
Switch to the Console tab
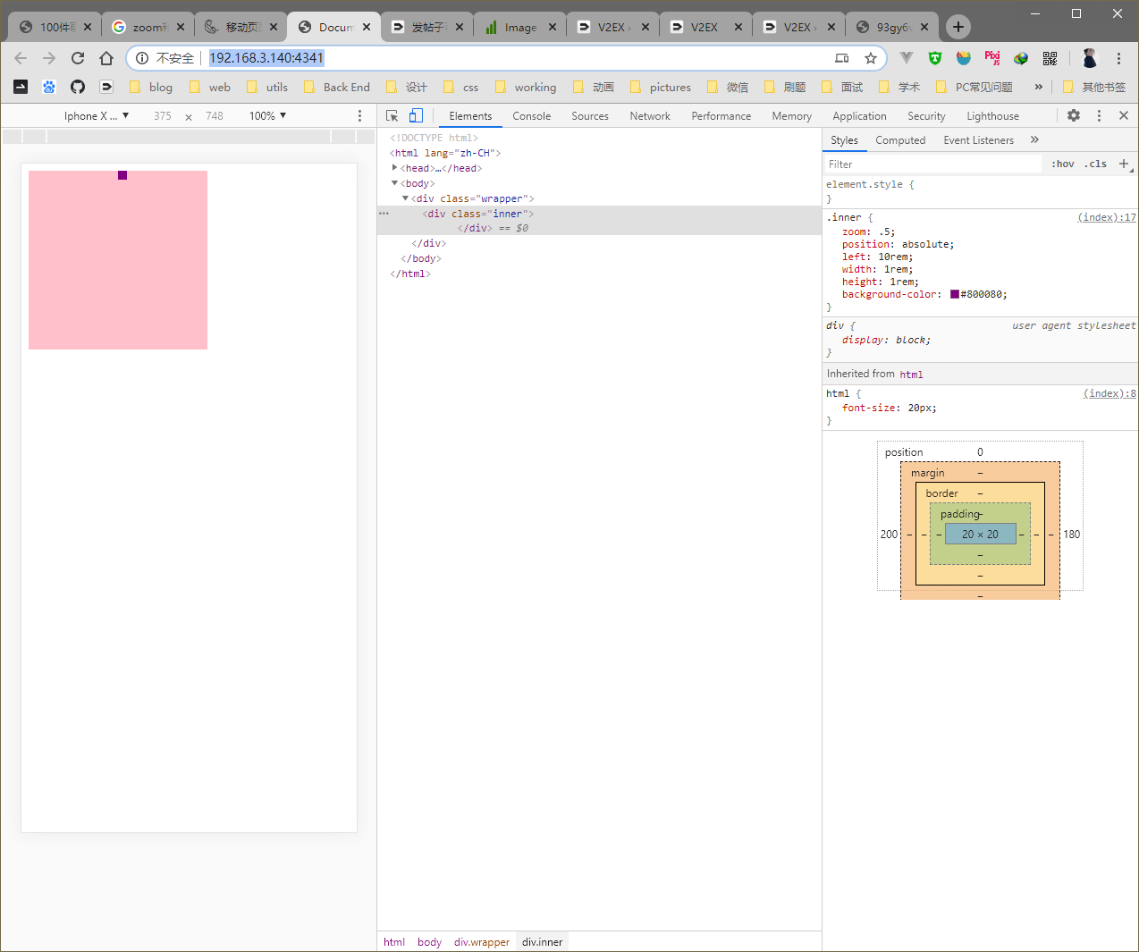click(x=531, y=116)
